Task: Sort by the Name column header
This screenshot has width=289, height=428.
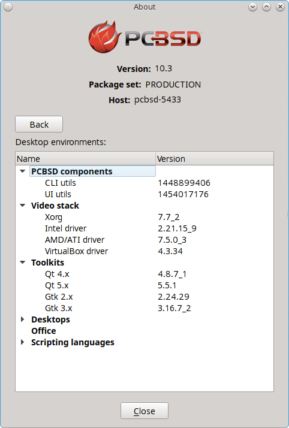Action: tap(85, 159)
